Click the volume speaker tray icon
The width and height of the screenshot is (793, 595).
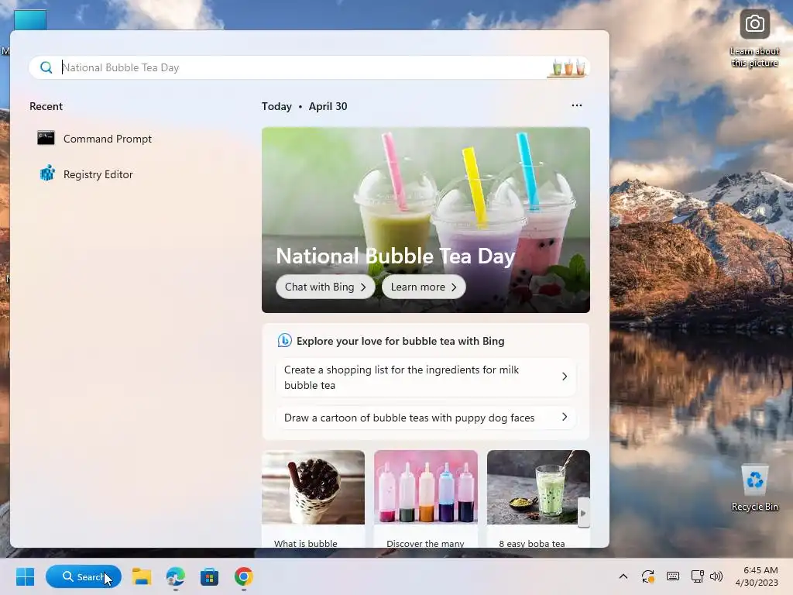pos(716,576)
